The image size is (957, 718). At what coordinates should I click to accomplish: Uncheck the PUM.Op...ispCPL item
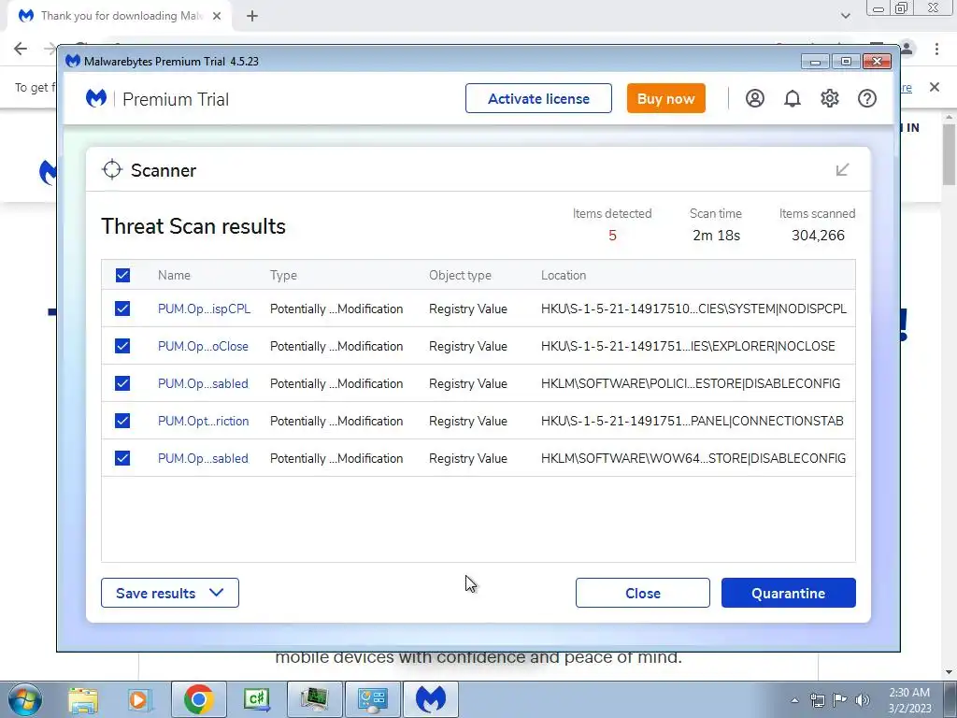(122, 309)
